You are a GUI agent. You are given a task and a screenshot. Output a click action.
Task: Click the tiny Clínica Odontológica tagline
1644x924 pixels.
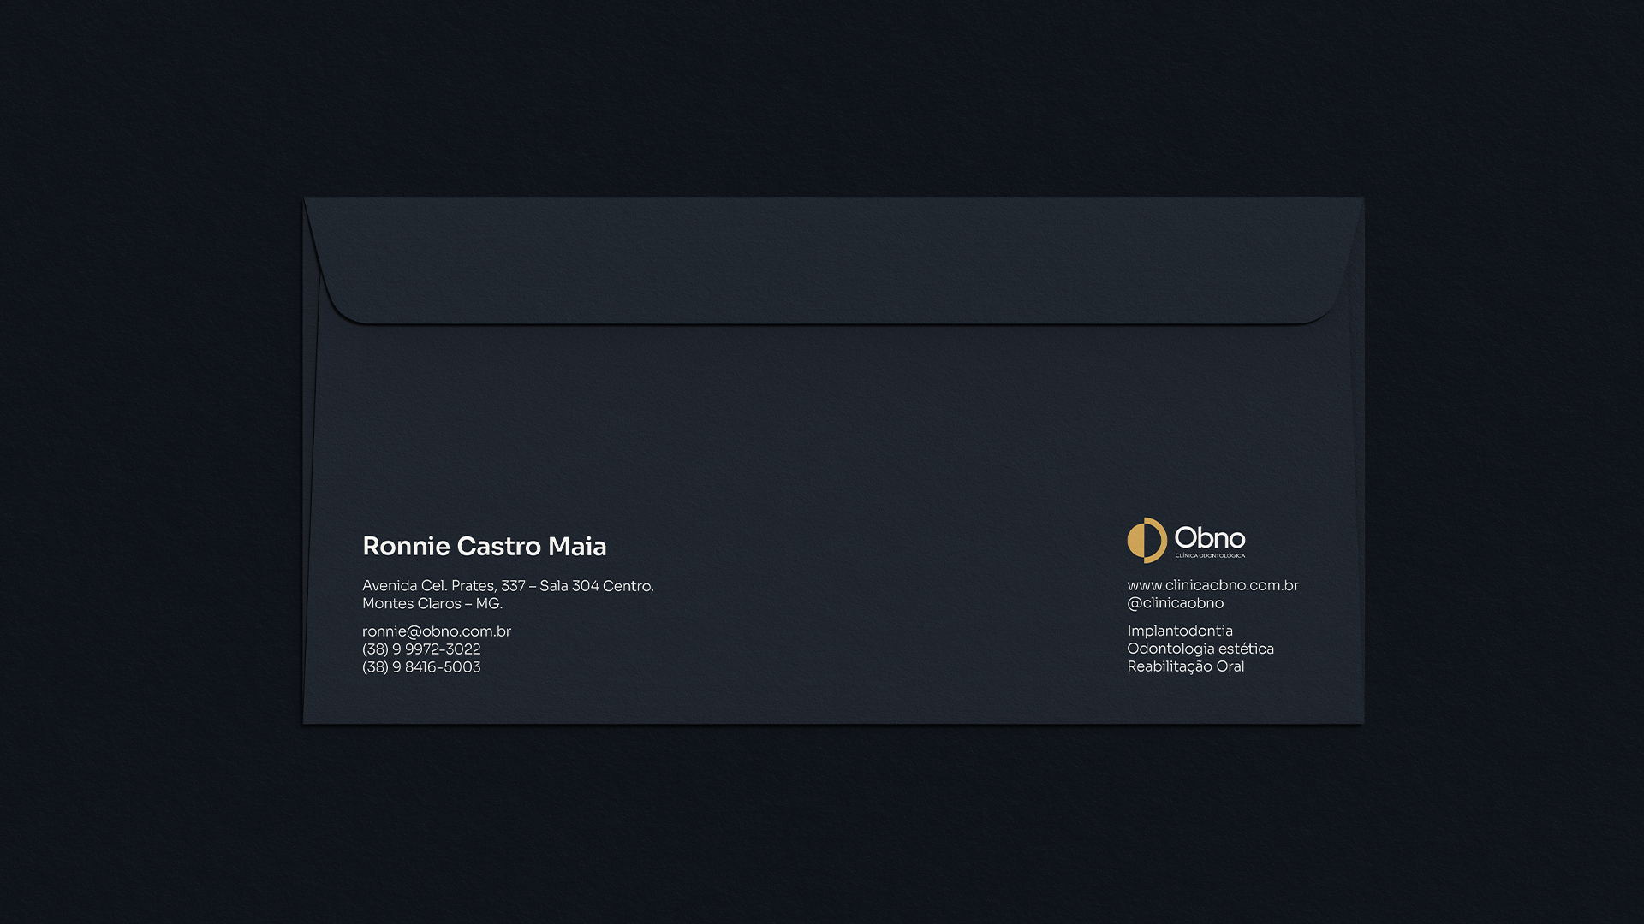1210,556
